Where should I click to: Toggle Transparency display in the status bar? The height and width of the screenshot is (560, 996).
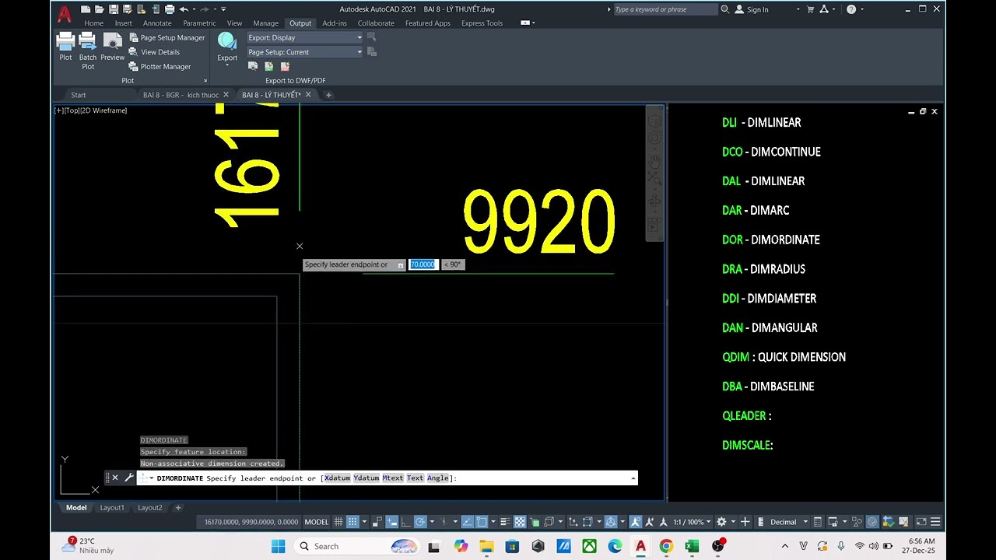tap(520, 522)
